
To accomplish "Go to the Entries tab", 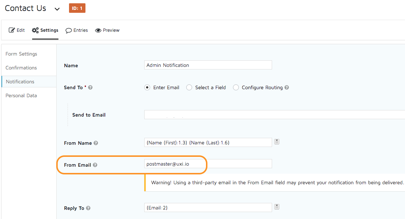I will point(77,30).
